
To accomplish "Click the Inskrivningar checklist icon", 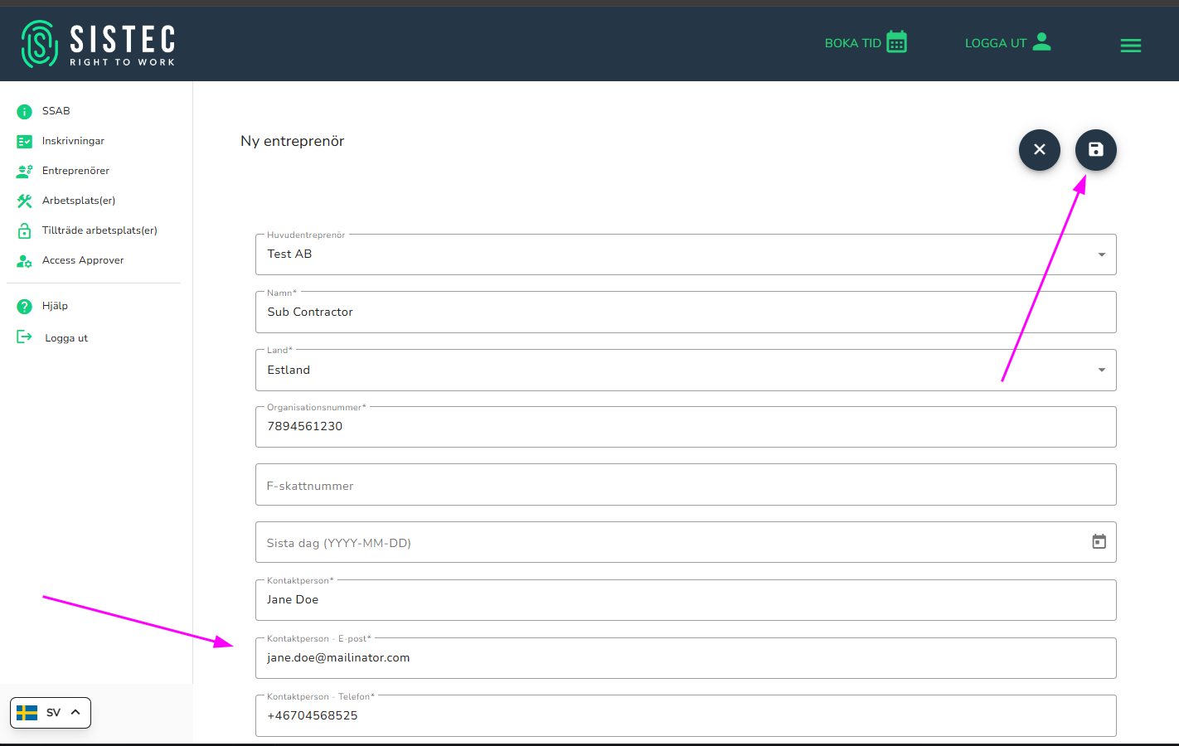I will 25,142.
